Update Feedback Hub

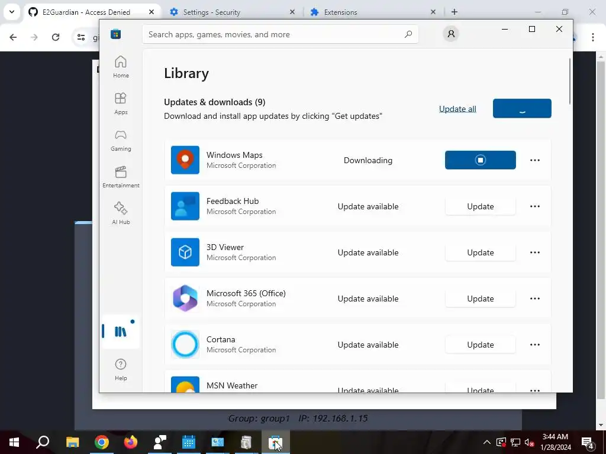click(481, 206)
